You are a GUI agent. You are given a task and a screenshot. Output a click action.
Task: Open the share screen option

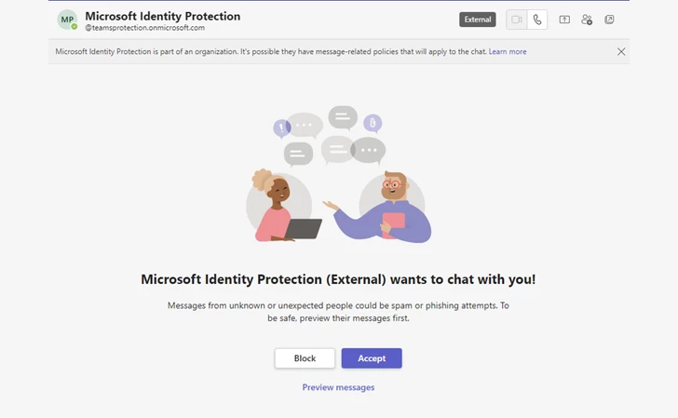coord(564,20)
